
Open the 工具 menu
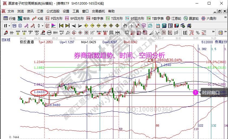[x=76, y=11]
